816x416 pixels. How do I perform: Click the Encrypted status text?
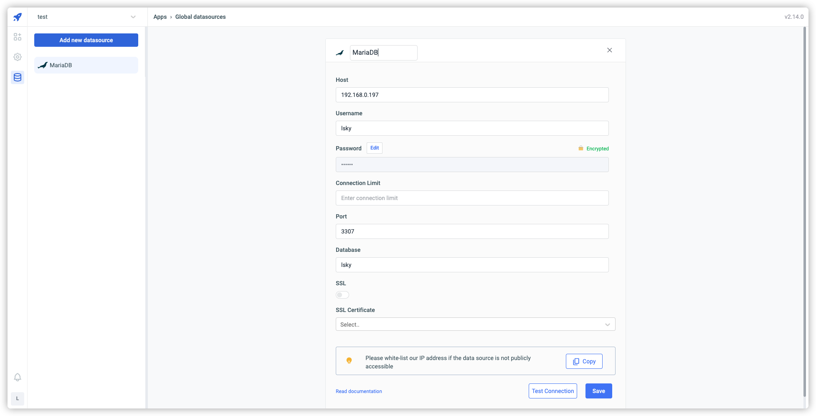pyautogui.click(x=598, y=149)
